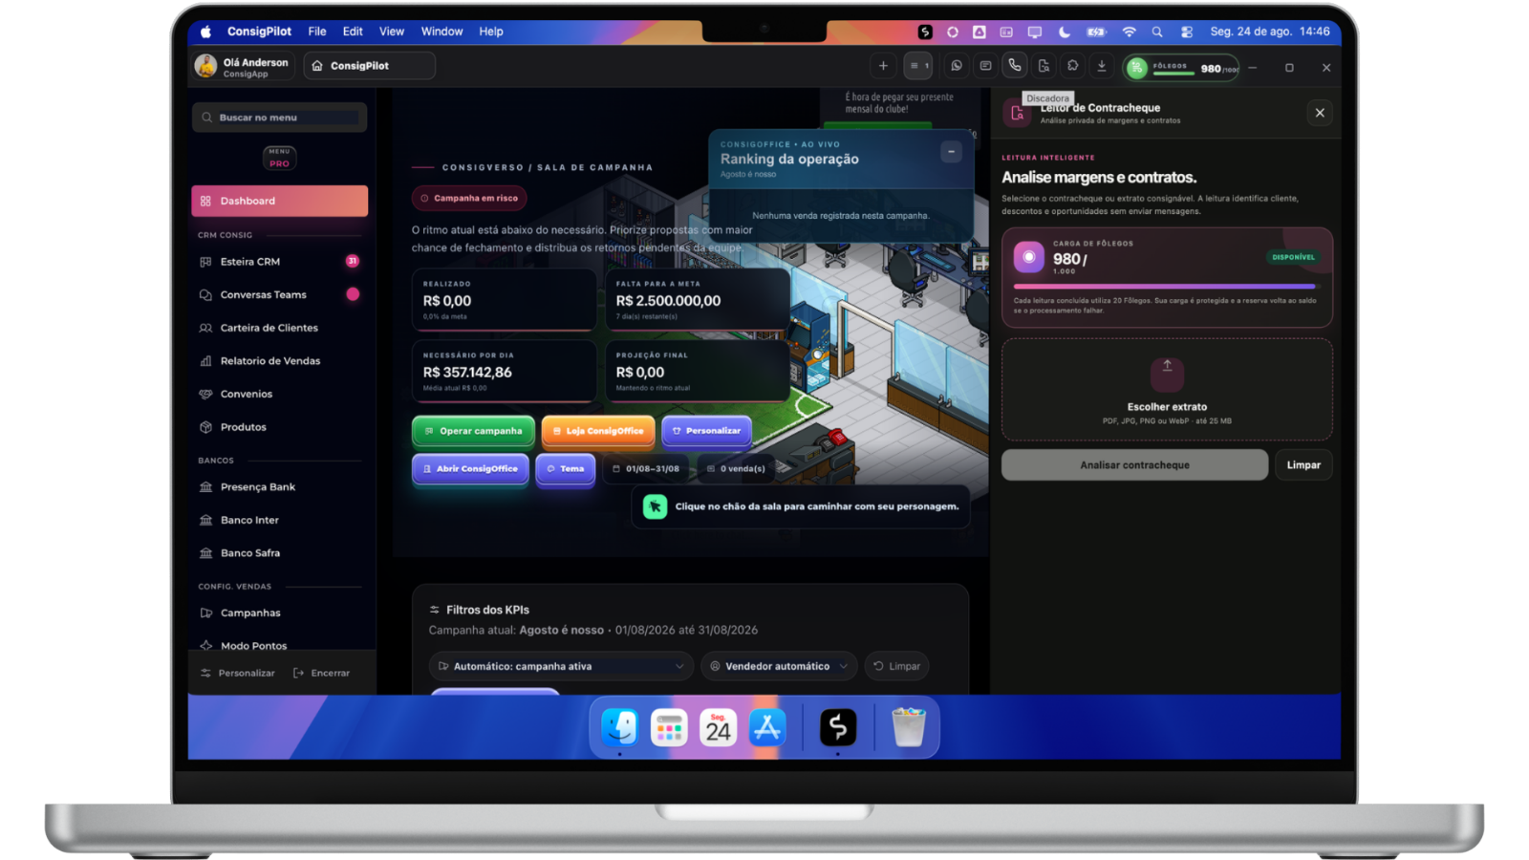Click Limpar in the KPI filters

[896, 666]
